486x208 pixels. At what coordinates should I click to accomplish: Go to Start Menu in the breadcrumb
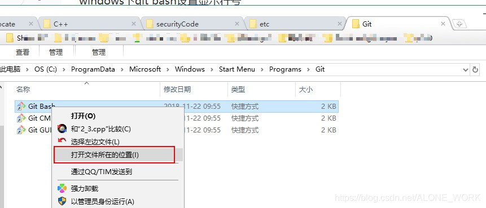[237, 69]
